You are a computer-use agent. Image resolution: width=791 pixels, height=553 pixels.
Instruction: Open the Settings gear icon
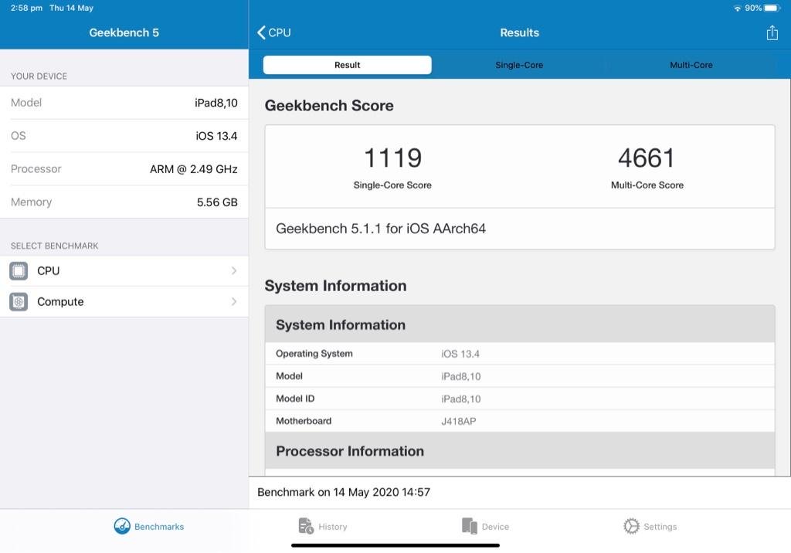[631, 526]
